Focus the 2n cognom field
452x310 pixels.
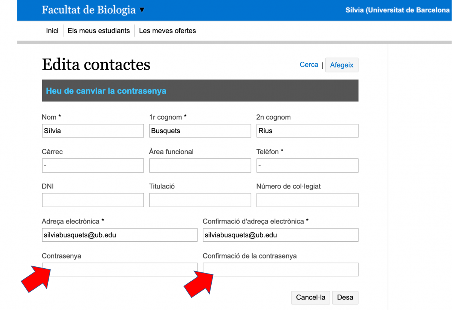[307, 131]
